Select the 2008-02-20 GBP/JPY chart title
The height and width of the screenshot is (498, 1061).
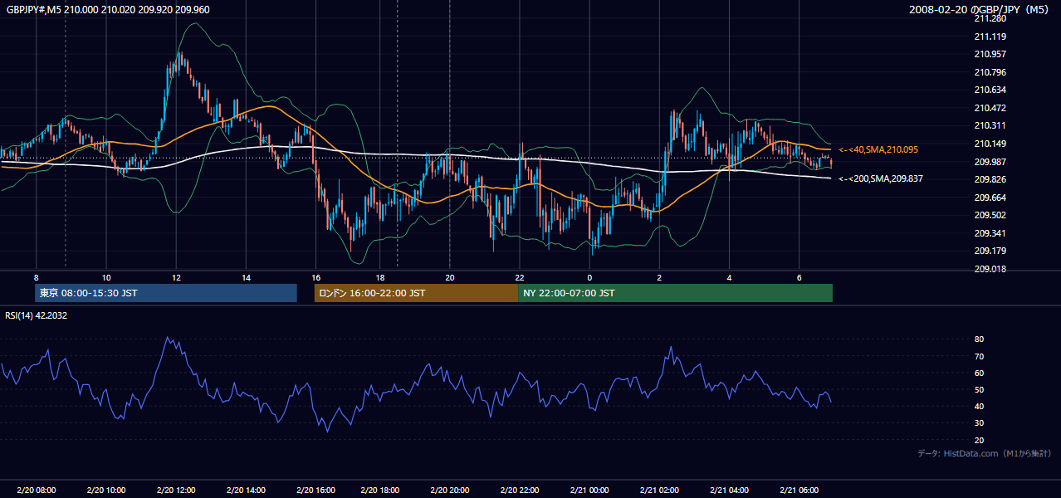tap(980, 9)
